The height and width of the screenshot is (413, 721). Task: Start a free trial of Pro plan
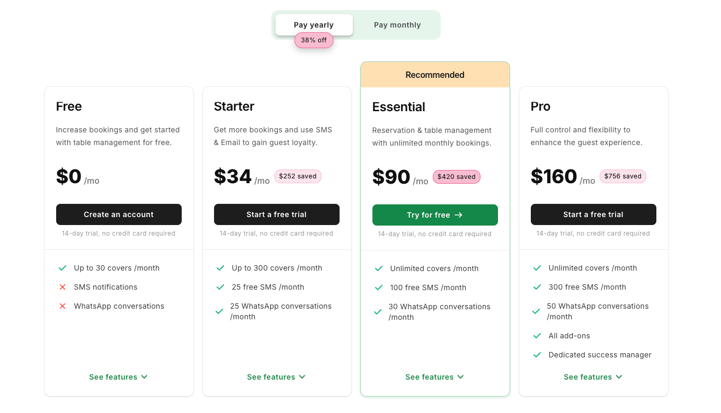[593, 214]
